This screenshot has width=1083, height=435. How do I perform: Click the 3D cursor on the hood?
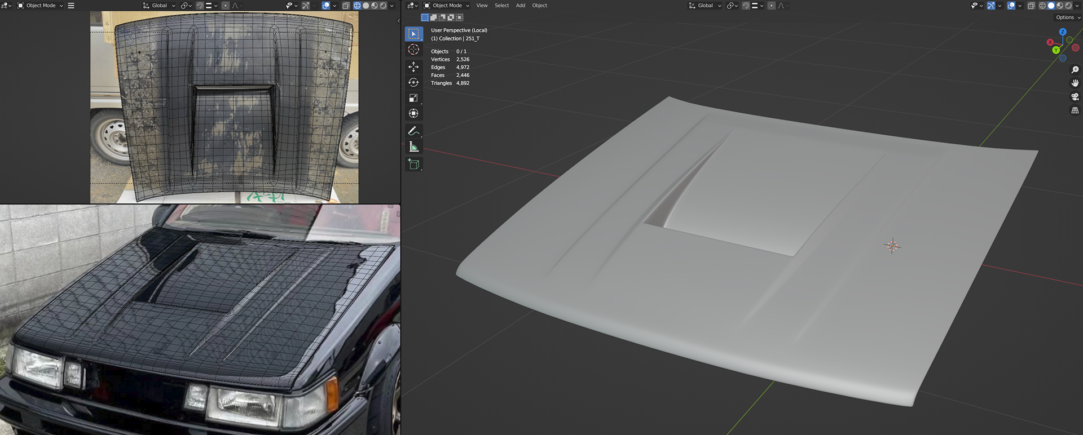tap(892, 246)
